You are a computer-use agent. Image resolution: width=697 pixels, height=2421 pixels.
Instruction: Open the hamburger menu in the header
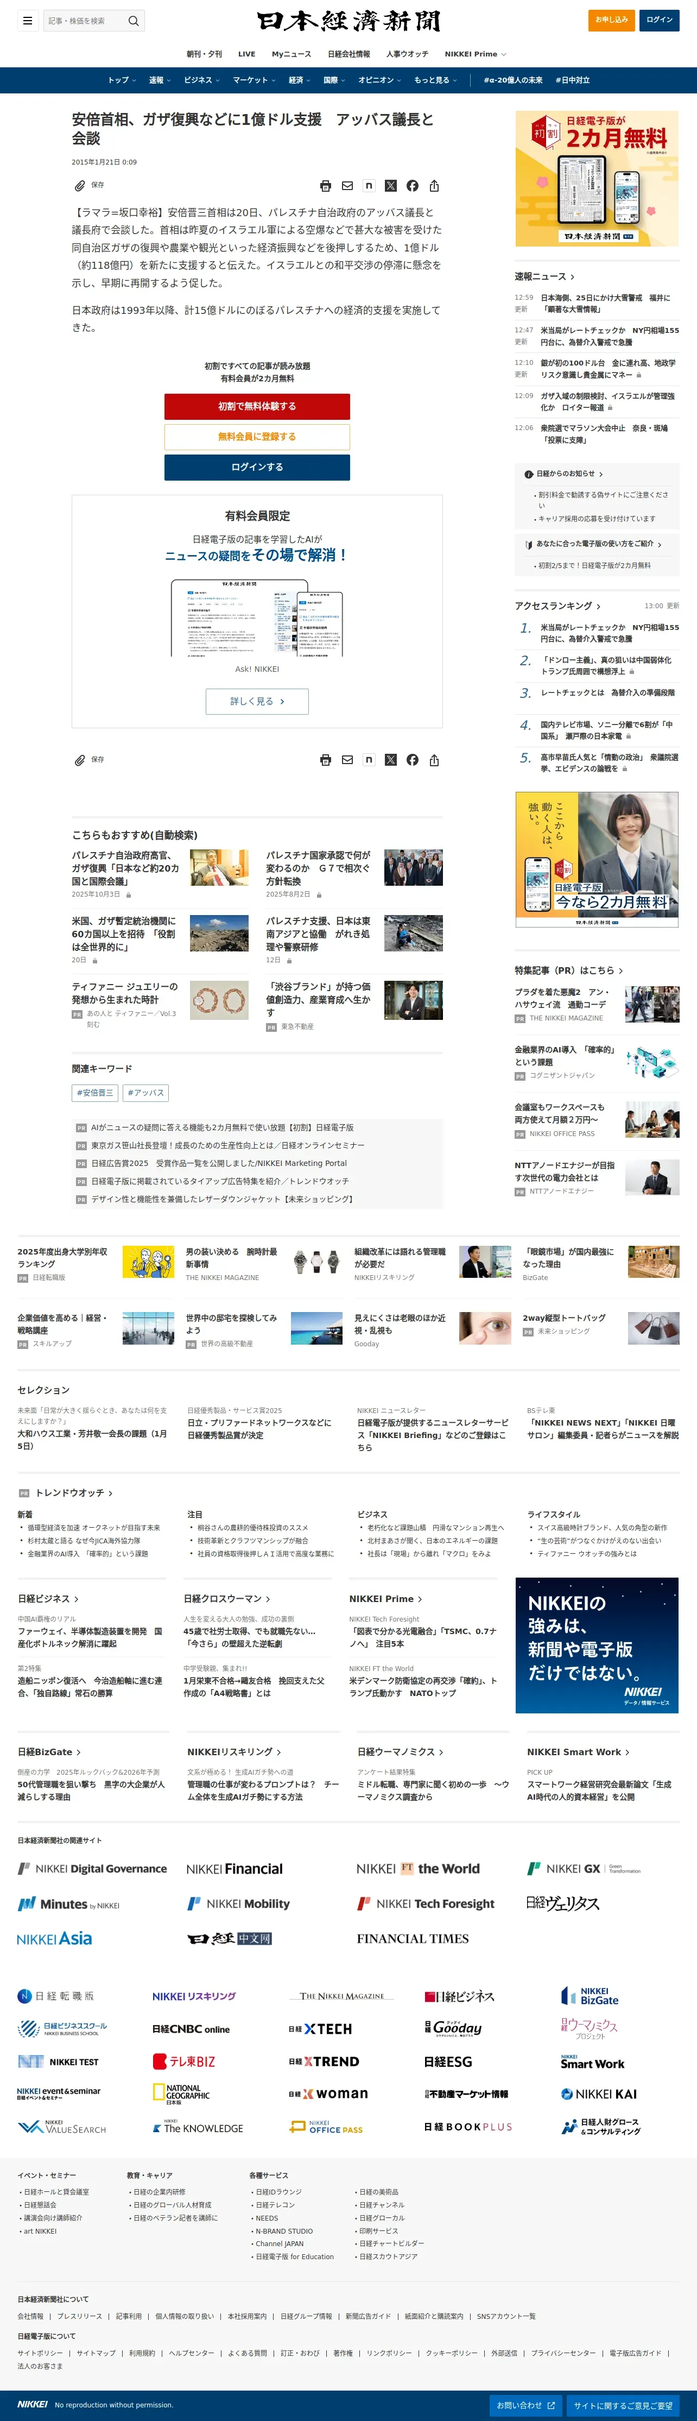pyautogui.click(x=27, y=21)
